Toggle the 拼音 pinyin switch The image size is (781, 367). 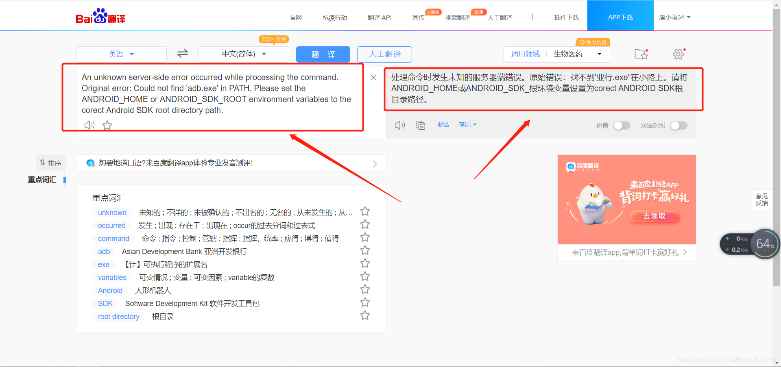pos(622,126)
